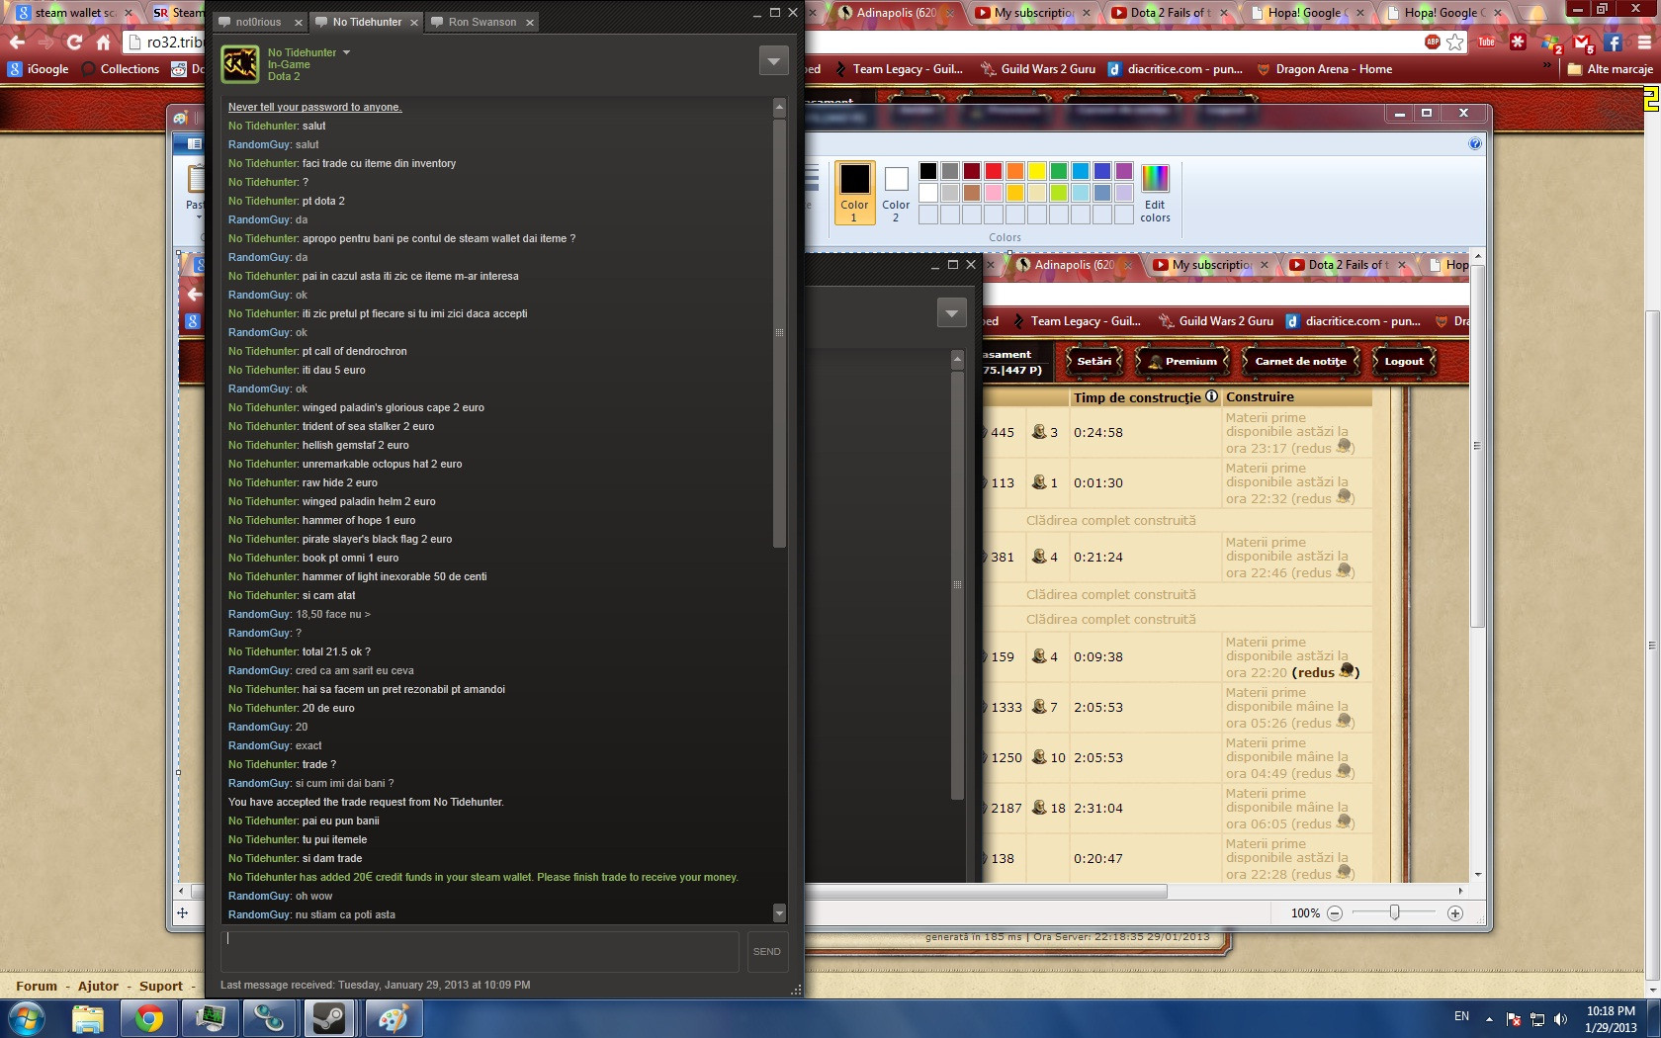
Task: Open the Alte marcaje bookmarks folder
Action: (1611, 69)
